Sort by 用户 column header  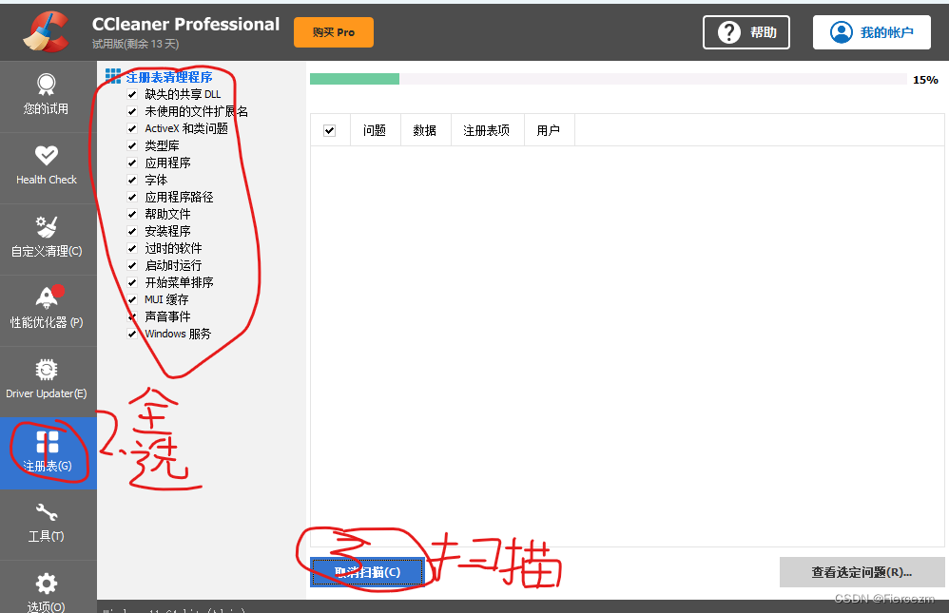(549, 130)
